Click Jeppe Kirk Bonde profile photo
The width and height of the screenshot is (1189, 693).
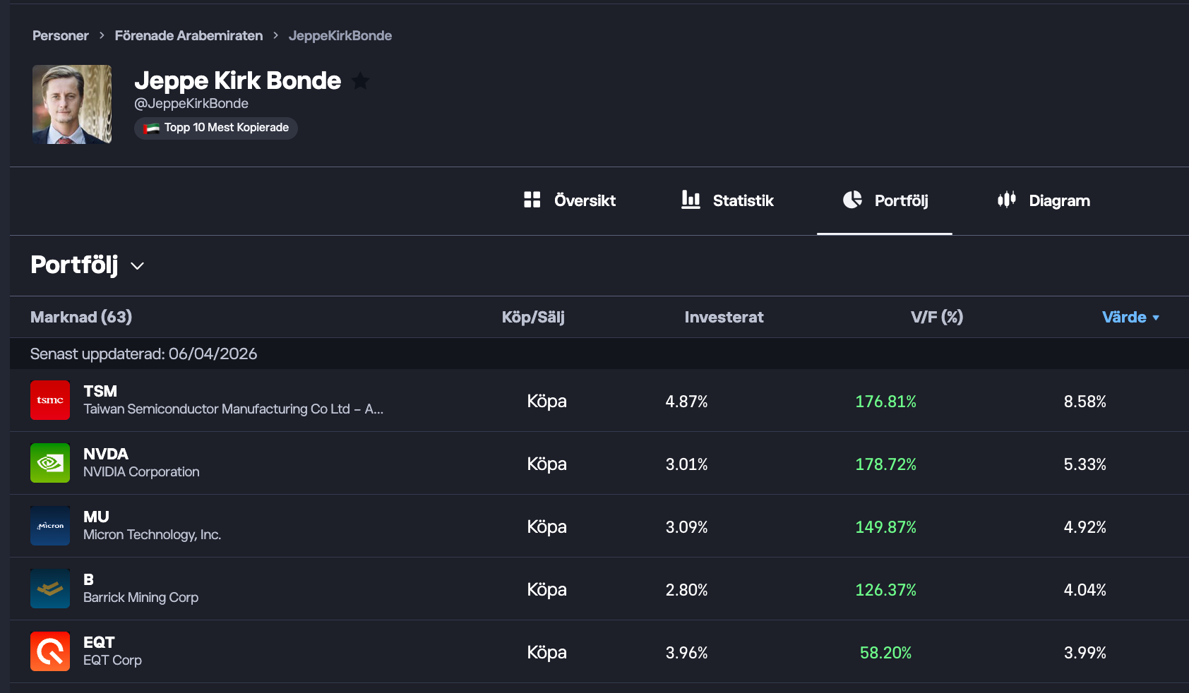pyautogui.click(x=72, y=104)
